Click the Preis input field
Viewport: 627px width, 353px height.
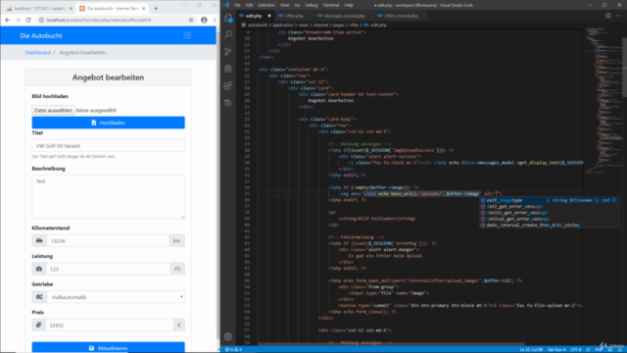(110, 325)
